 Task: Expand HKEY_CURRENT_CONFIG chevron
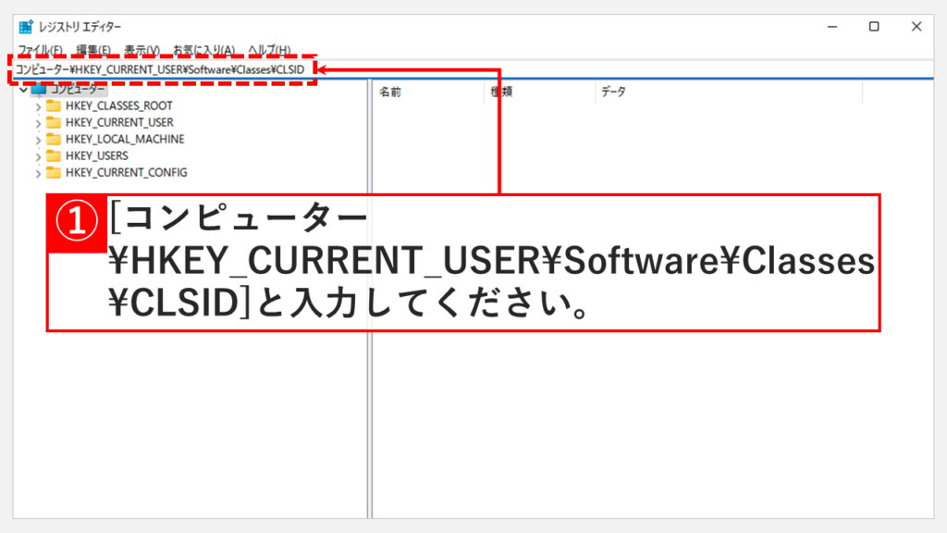tap(38, 173)
